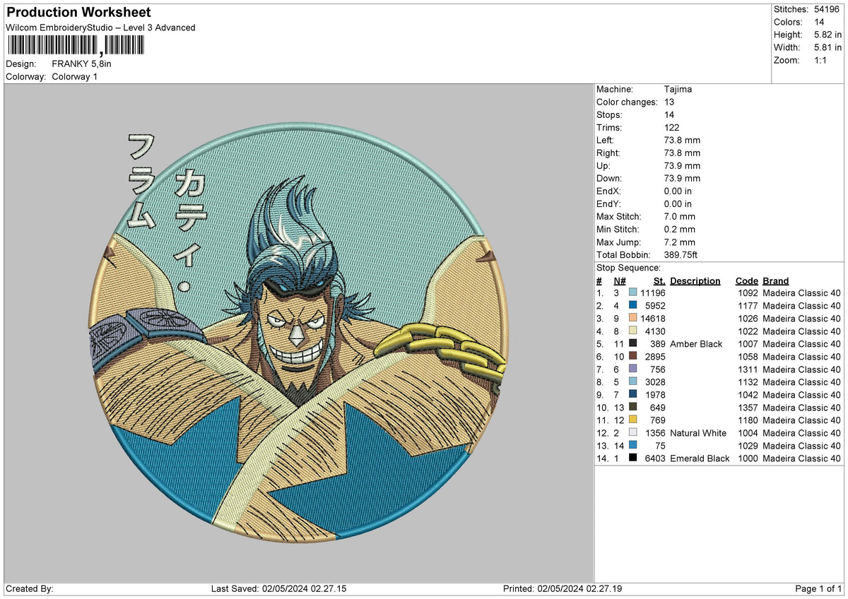Choose the cream swatch for code 1022

(632, 331)
